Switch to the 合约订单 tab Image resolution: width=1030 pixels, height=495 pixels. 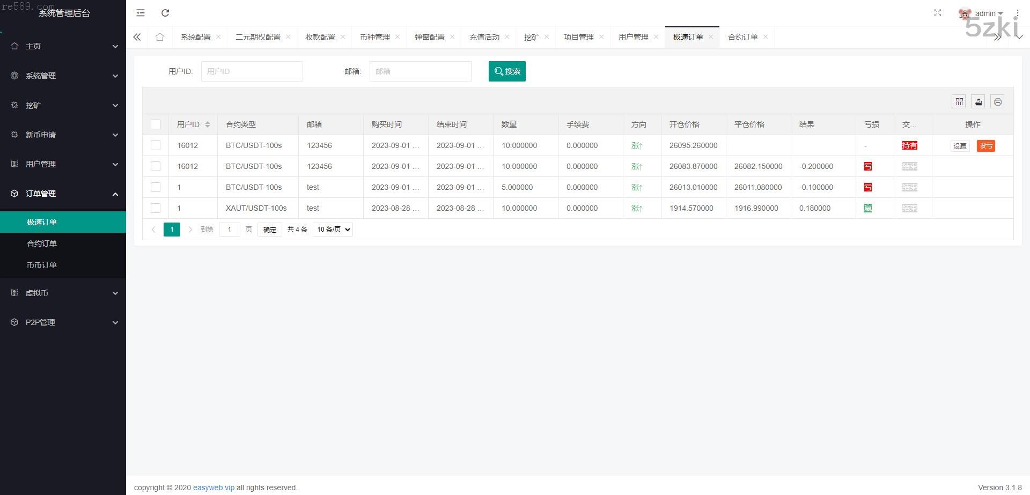[742, 37]
